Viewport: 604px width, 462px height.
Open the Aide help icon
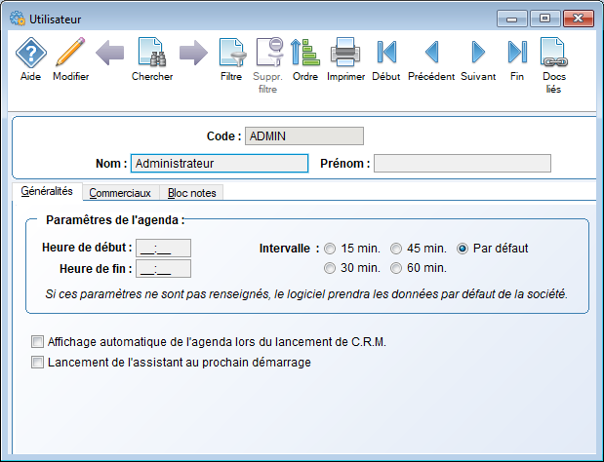tap(31, 57)
